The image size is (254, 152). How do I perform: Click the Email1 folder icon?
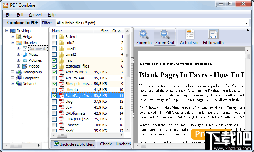61,48
